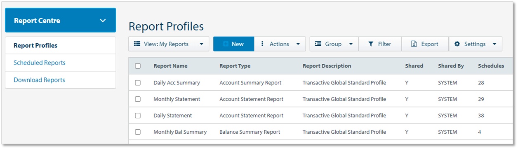Open Scheduled Reports in sidebar

(40, 63)
